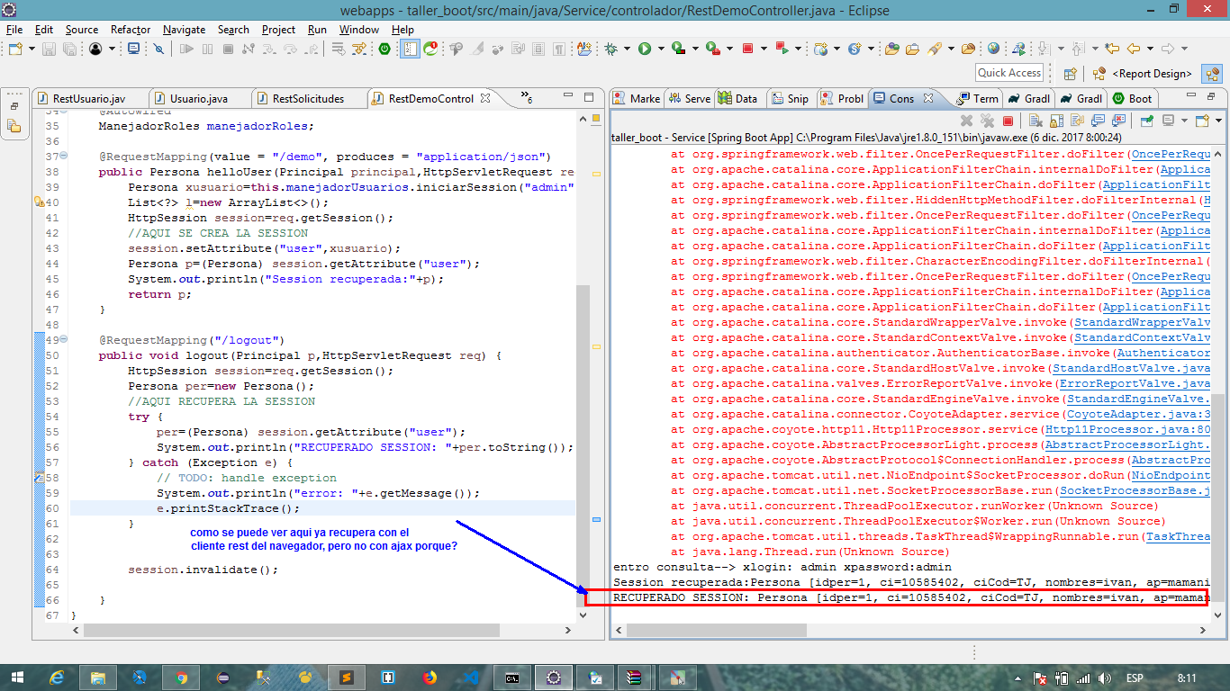This screenshot has height=691, width=1230.
Task: Open the console toolbar icon next to profile
Action: coord(134,49)
